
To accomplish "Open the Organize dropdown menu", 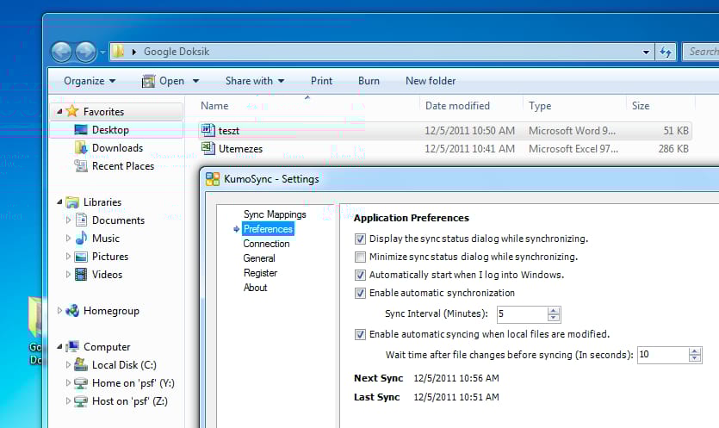I will [x=90, y=81].
